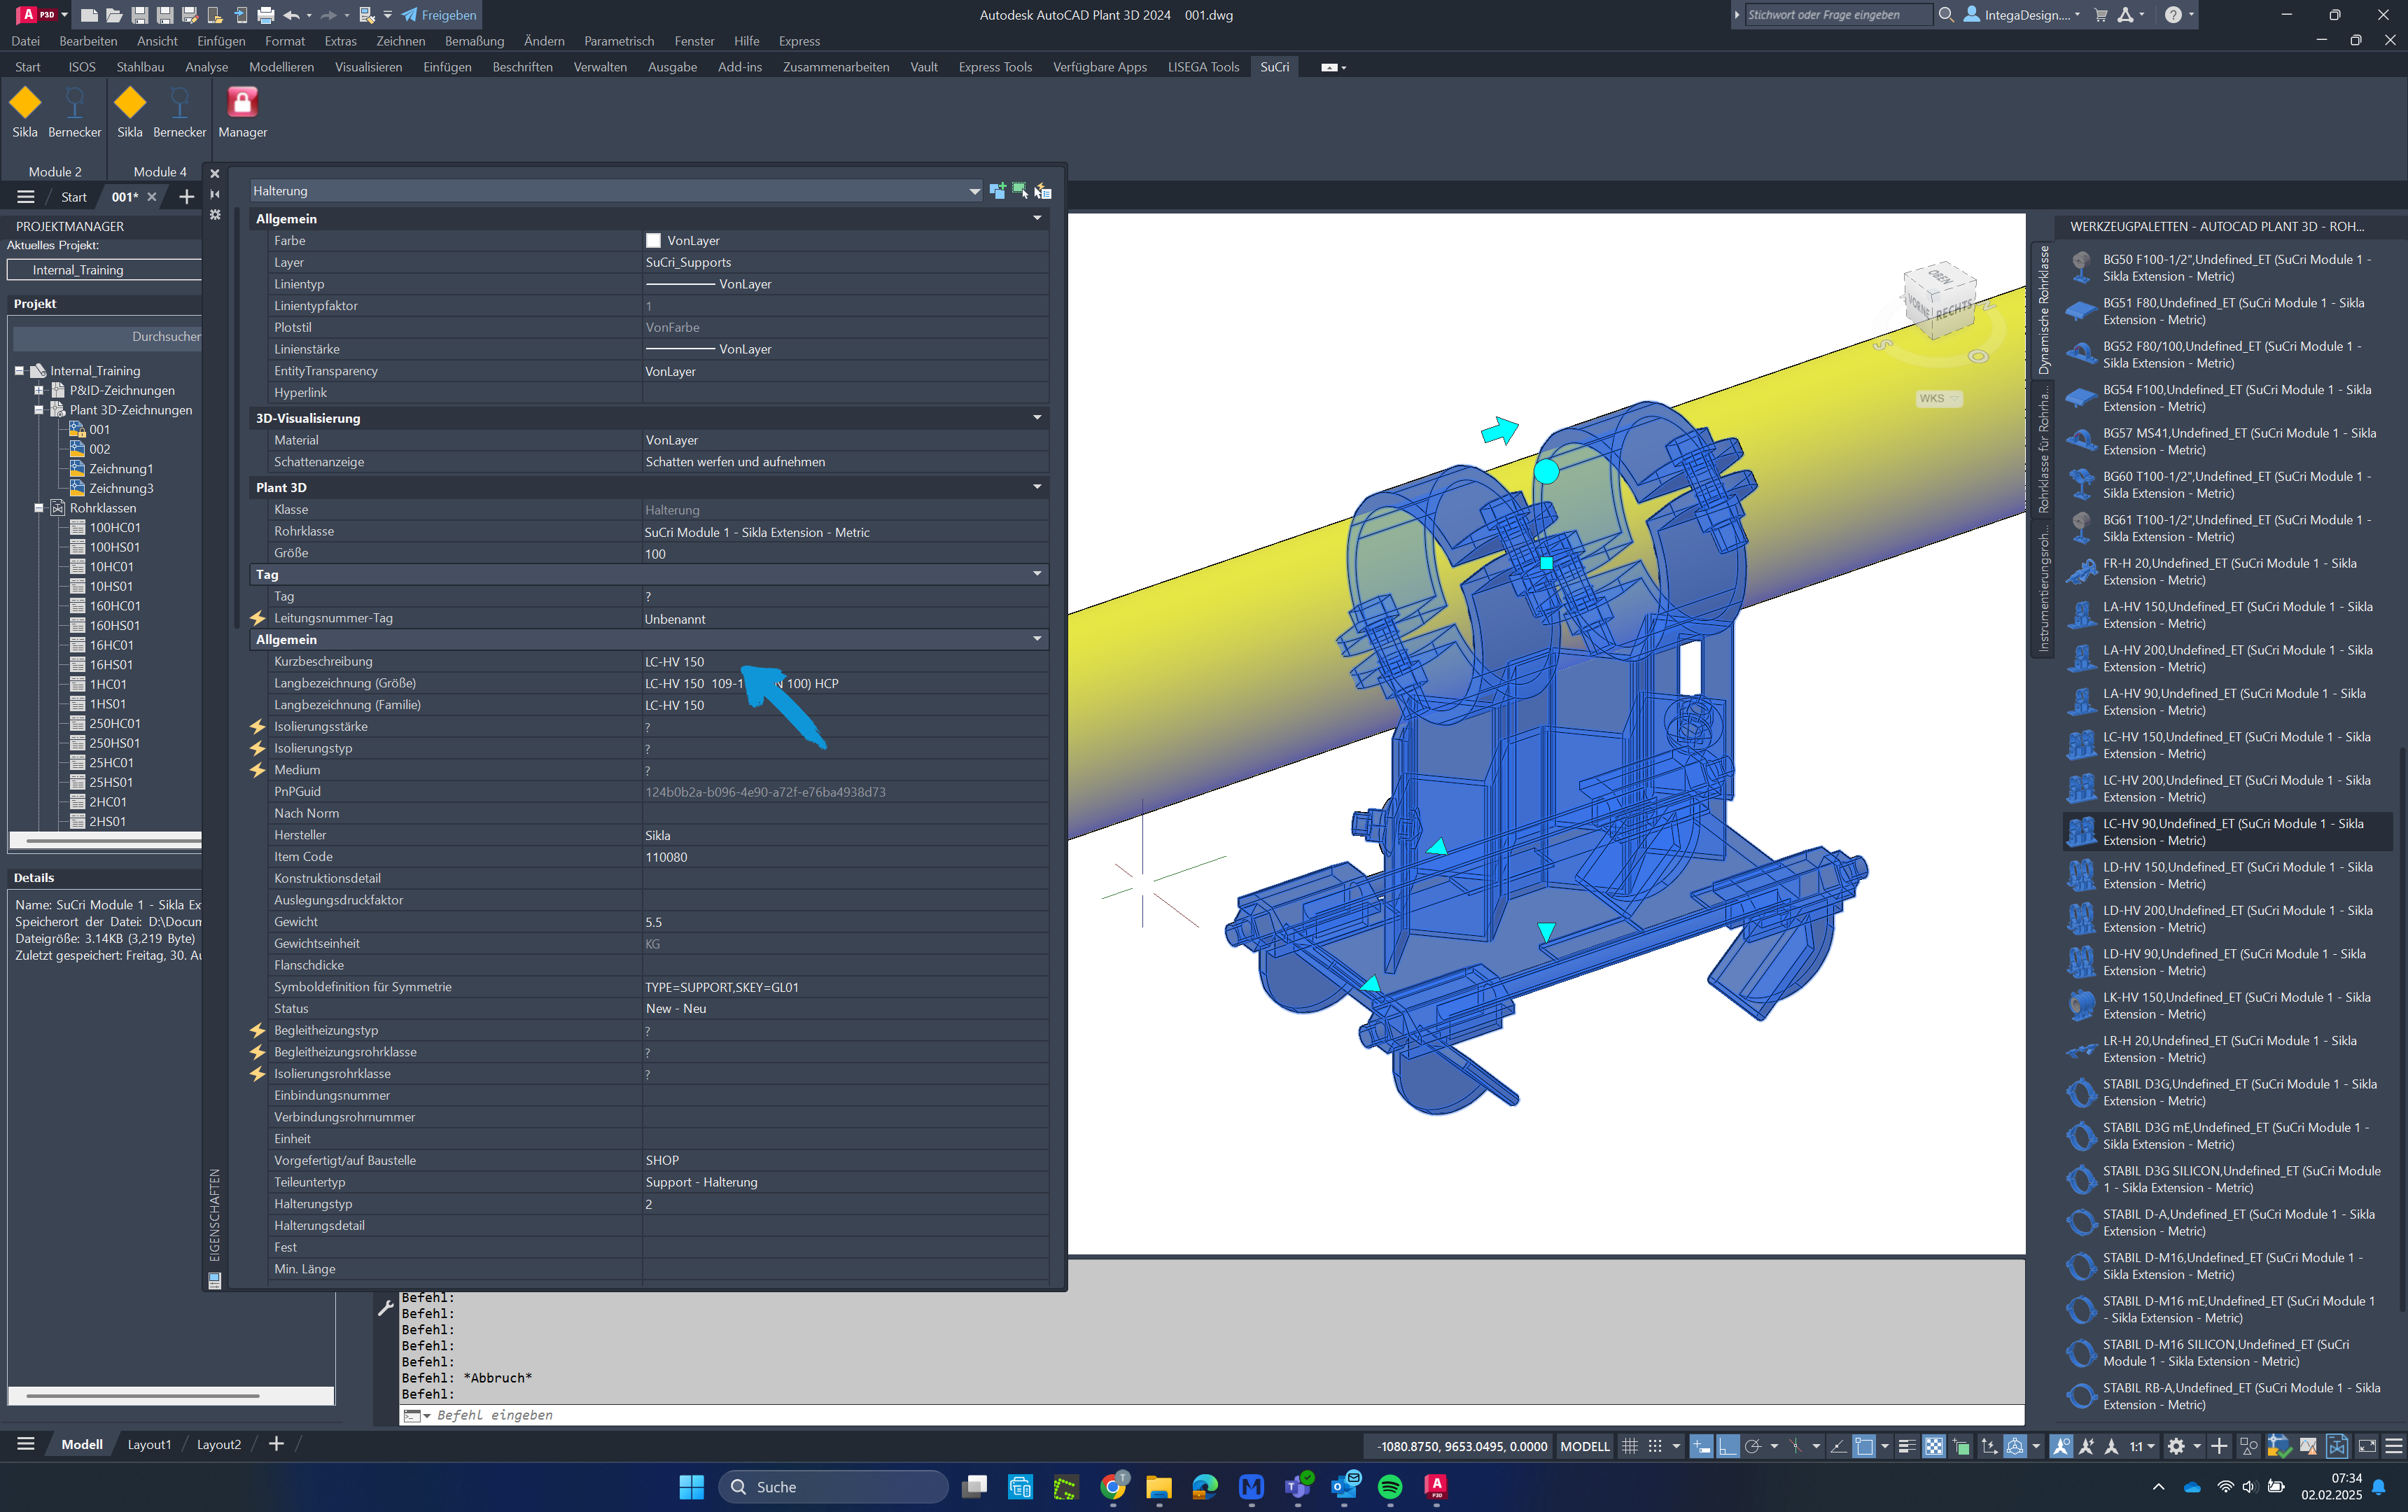This screenshot has height=1512, width=2408.
Task: Click the clean screen icon in status bar
Action: coord(2367,1446)
